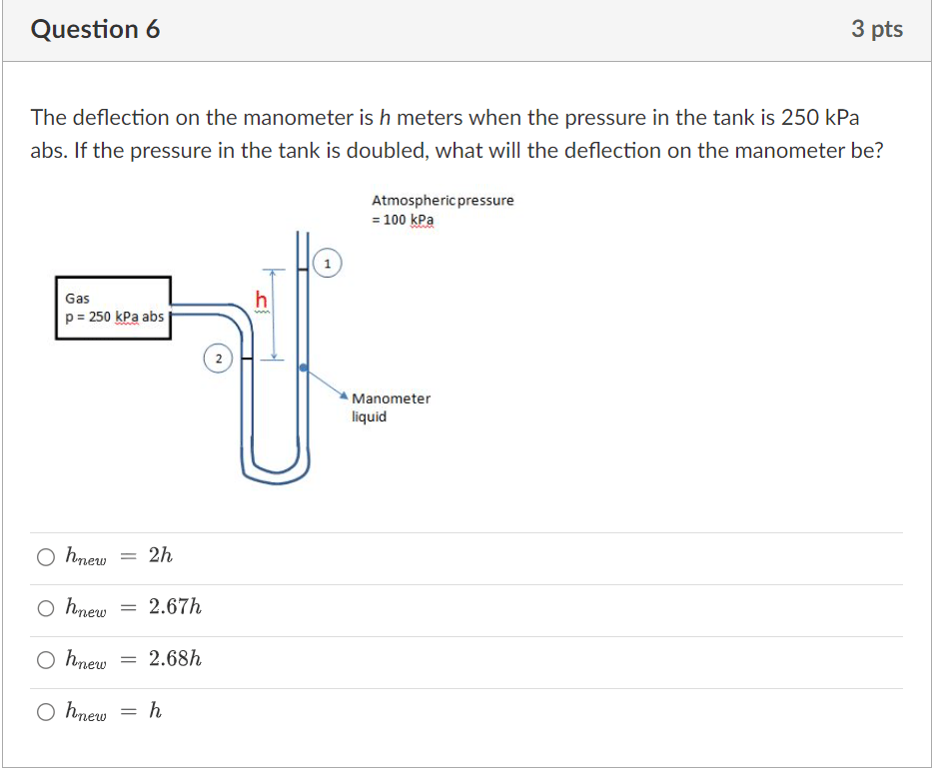The height and width of the screenshot is (770, 932).
Task: Select the answer h_new = 2.67h
Action: [46, 607]
